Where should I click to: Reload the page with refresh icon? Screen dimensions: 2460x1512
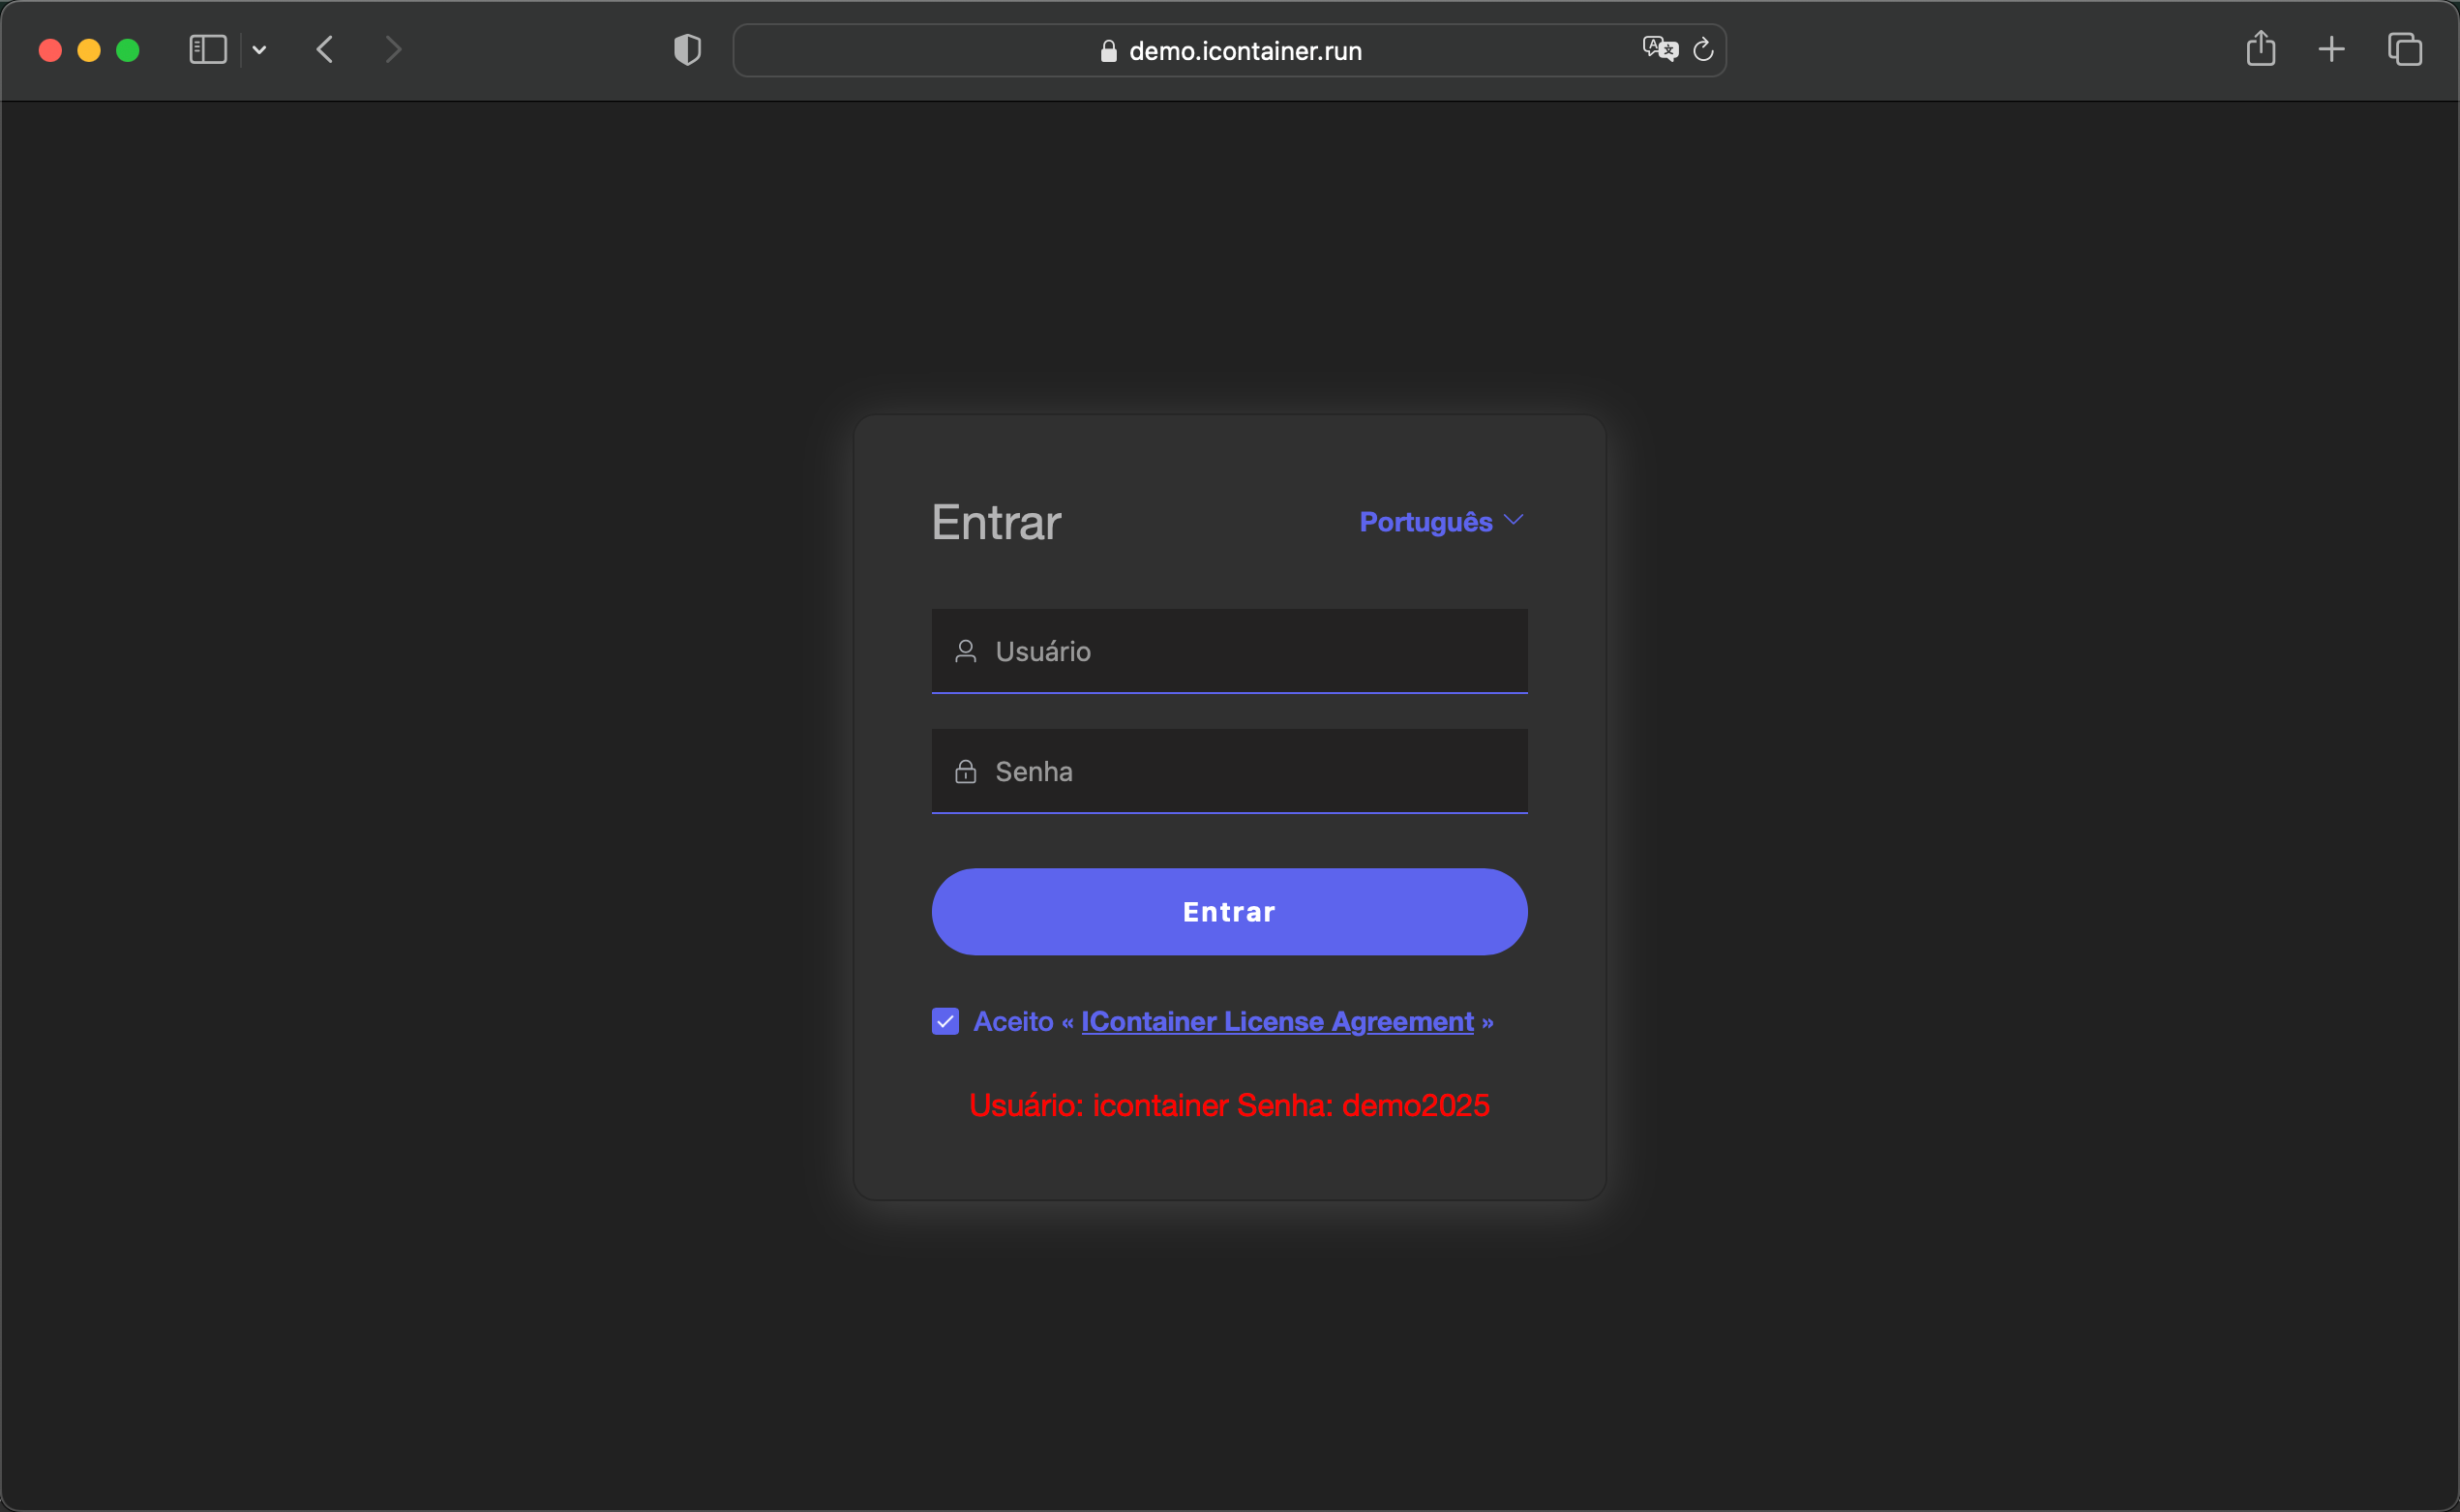pos(1703,49)
